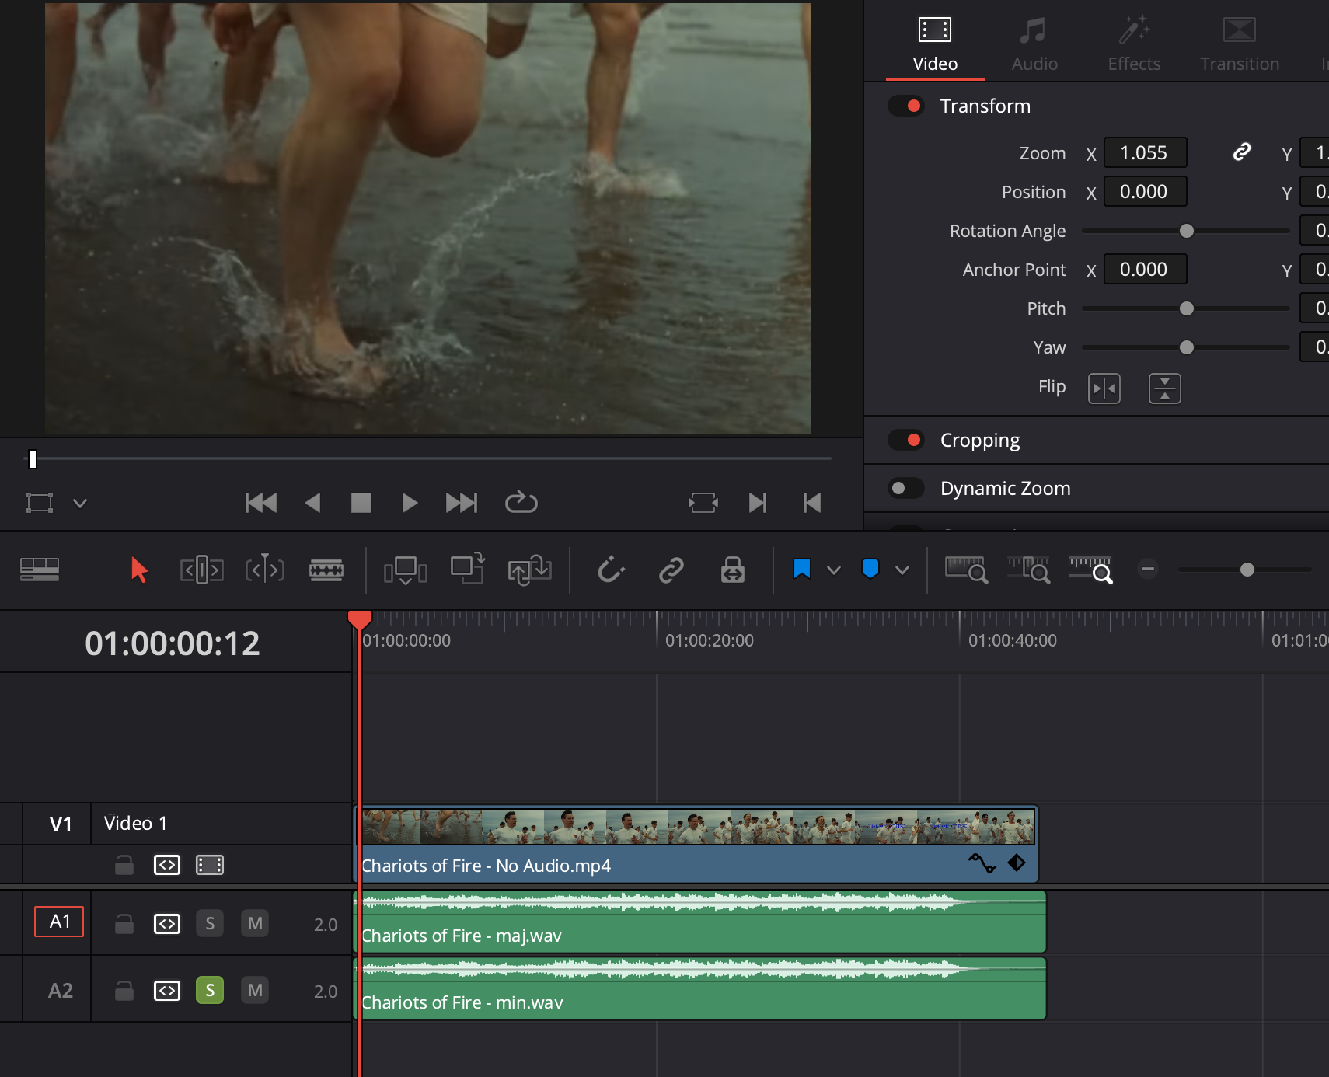Click the flip horizontal icon
Viewport: 1329px width, 1077px height.
(1104, 388)
